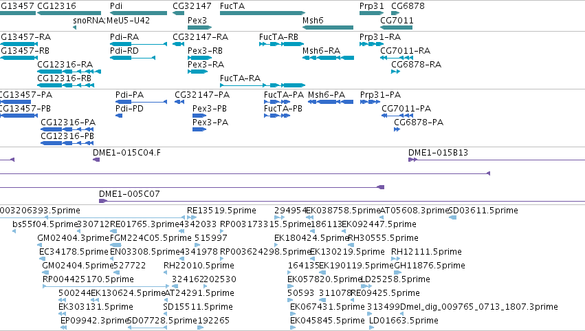Viewport: 585px width, 331px height.
Task: Click the CG7011-PA protein label
Action: tap(406, 108)
